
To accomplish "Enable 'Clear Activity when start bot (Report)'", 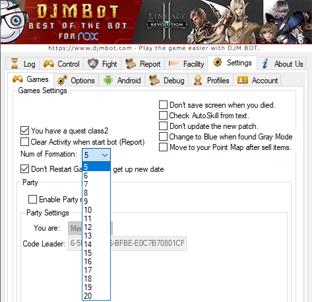I will click(24, 142).
